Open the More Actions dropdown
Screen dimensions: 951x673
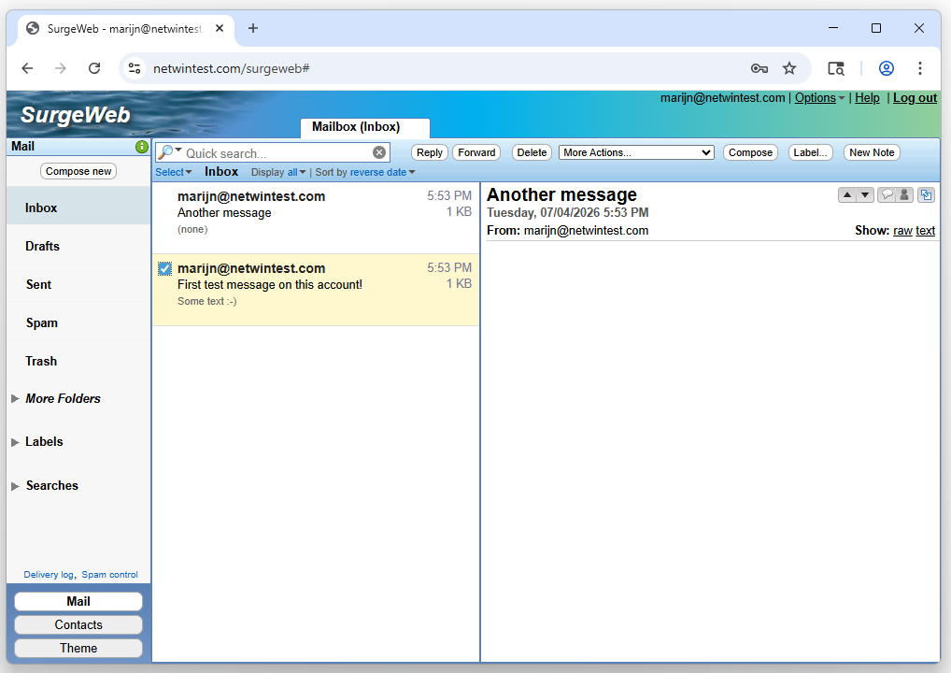(636, 152)
